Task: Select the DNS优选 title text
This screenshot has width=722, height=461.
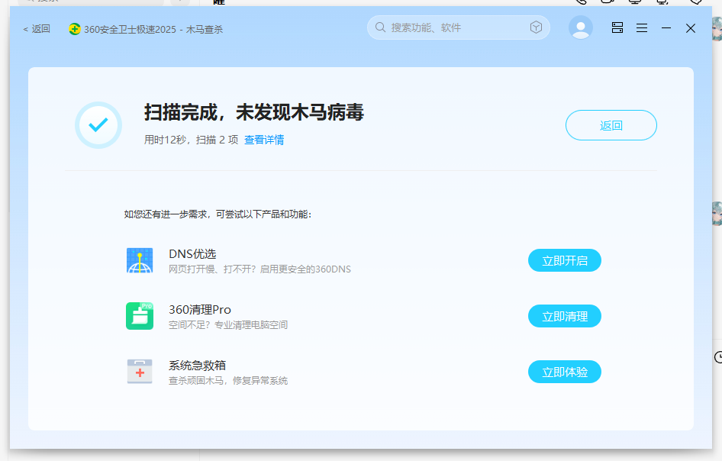Action: [192, 253]
